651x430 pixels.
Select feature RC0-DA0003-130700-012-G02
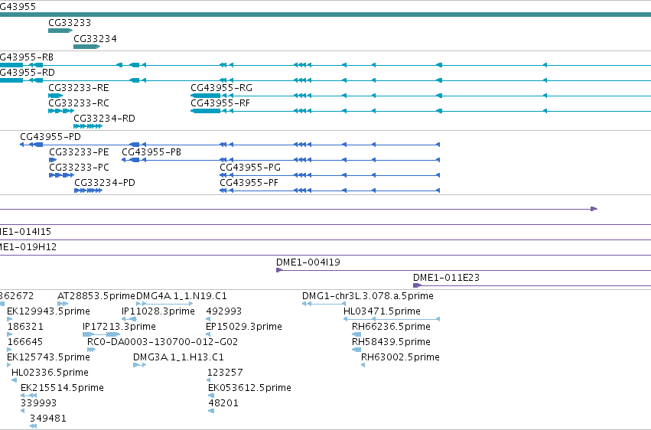(162, 343)
